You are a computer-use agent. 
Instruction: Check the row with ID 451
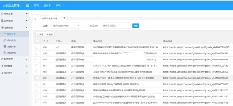pyautogui.click(x=37, y=84)
